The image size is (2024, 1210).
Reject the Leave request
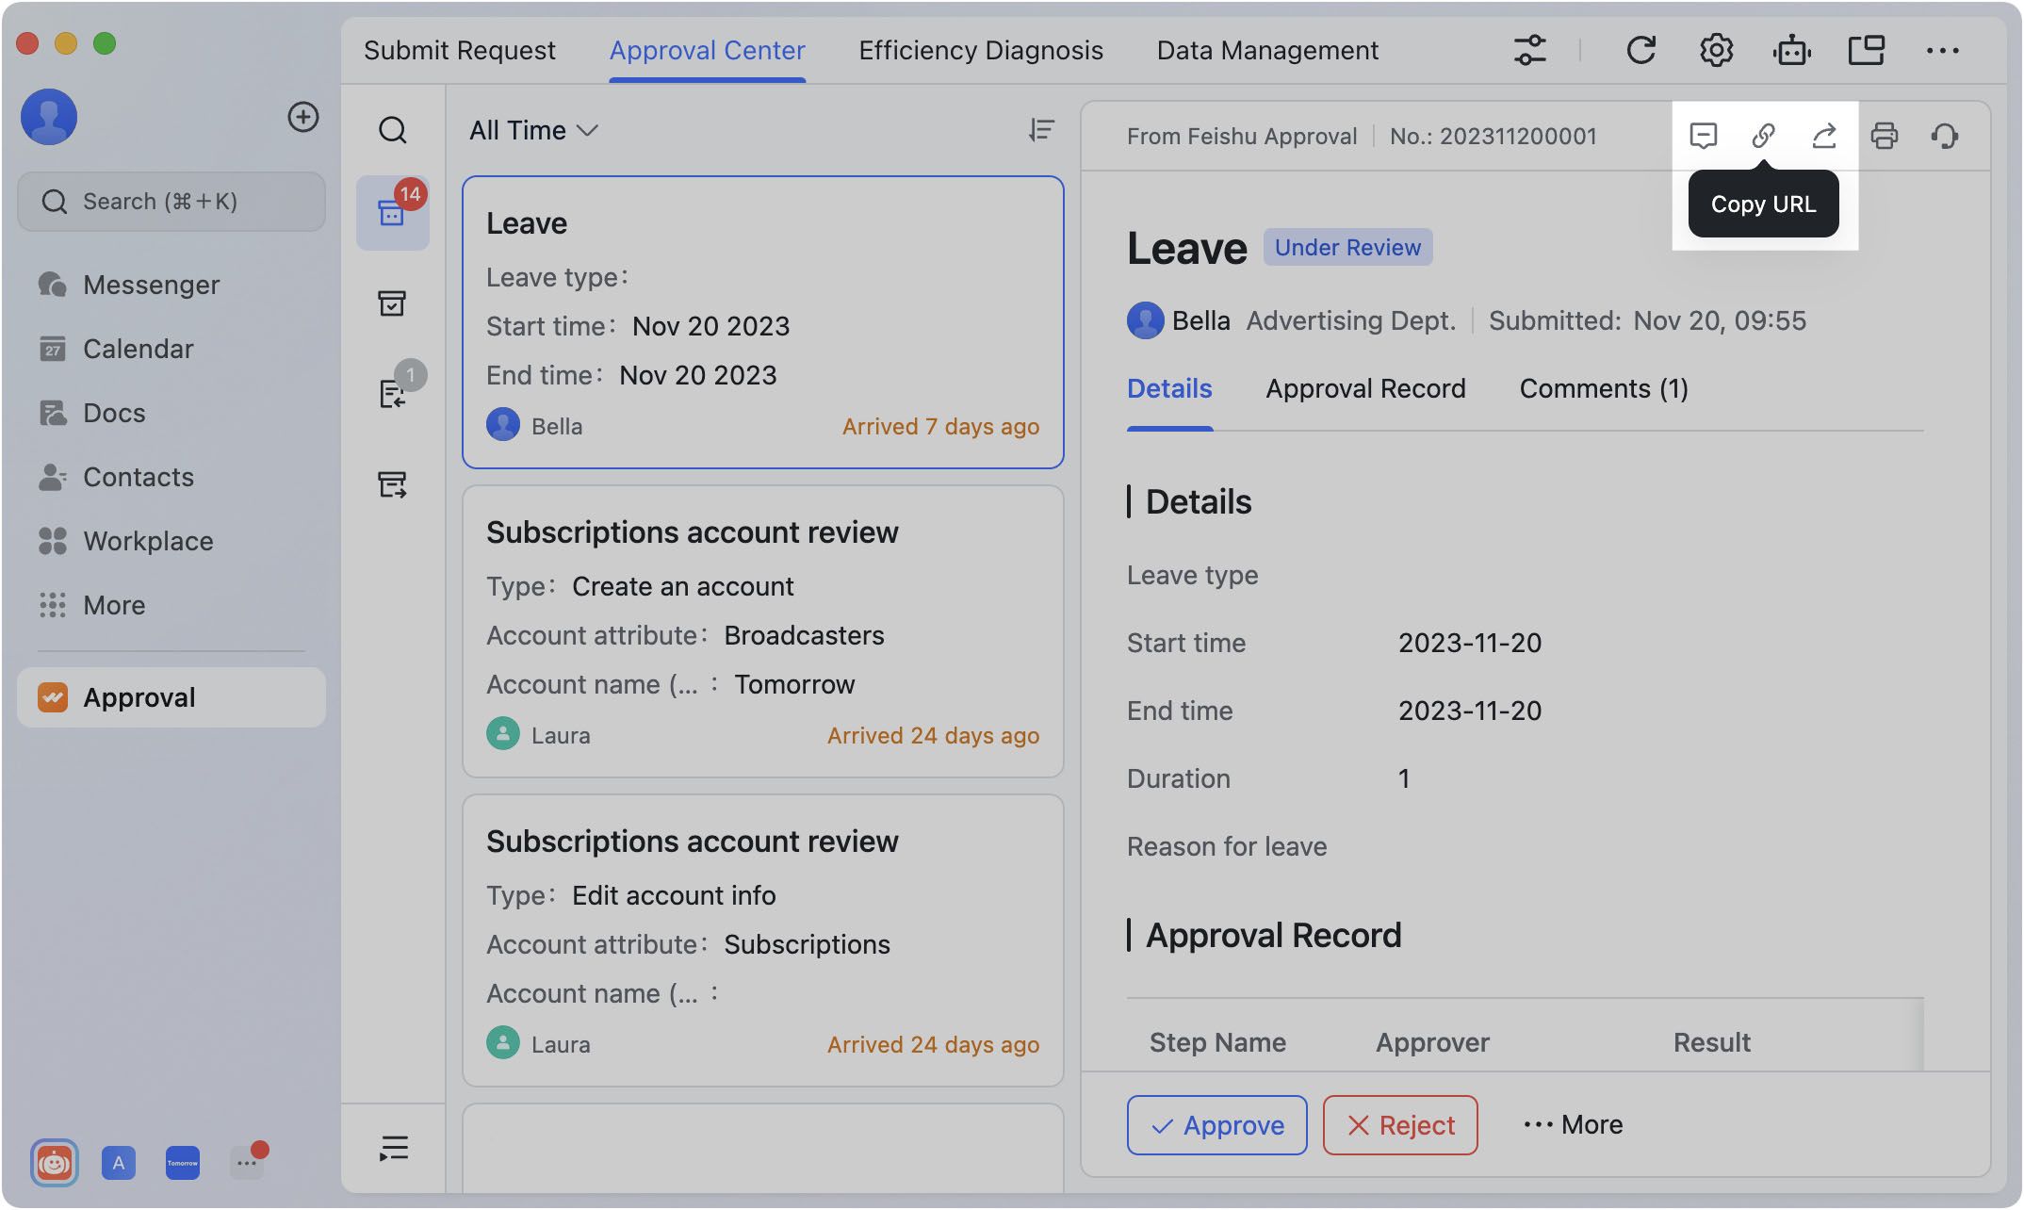[x=1399, y=1124]
